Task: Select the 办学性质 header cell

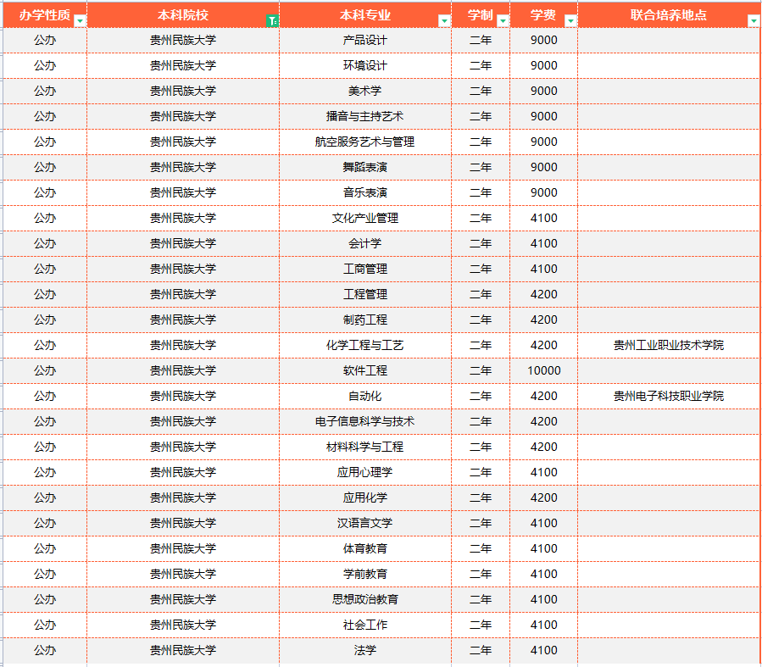Action: tap(45, 15)
